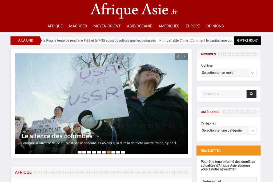The width and height of the screenshot is (273, 182).
Task: Click the GMT+2 03:47 clock
Action: click(x=247, y=41)
